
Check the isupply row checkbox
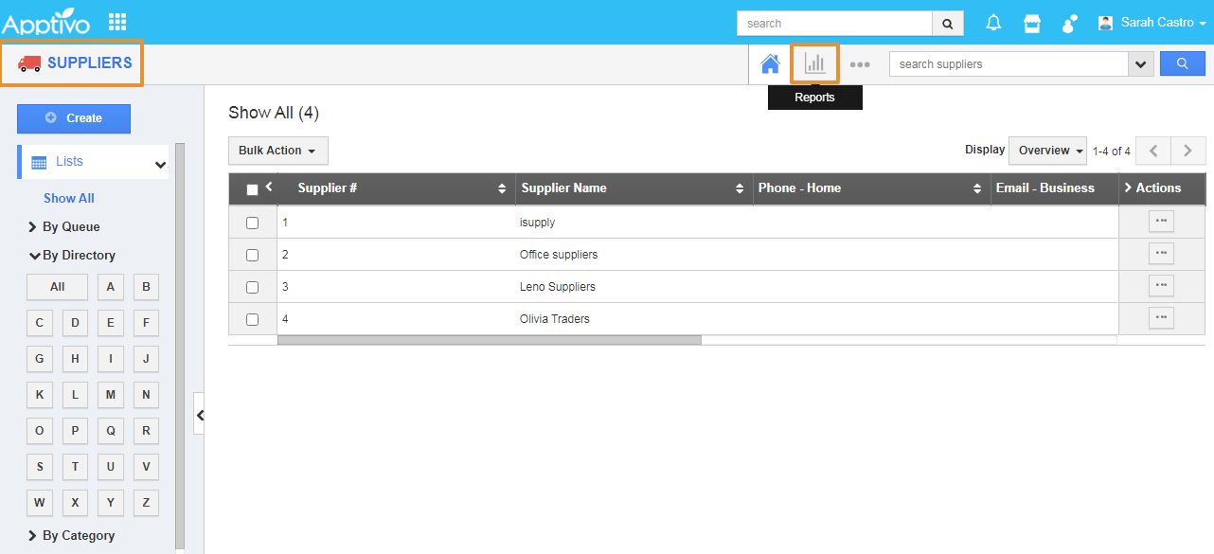252,223
